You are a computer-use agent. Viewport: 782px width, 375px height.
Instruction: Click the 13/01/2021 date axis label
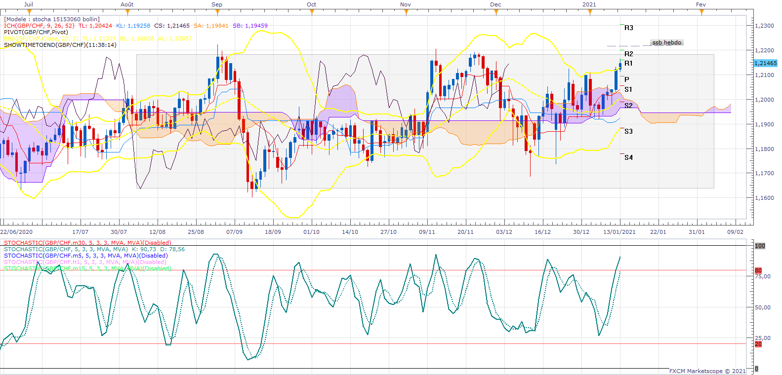(x=619, y=232)
